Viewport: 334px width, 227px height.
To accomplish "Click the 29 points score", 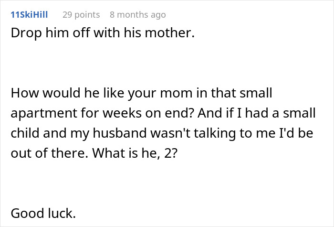I will [x=81, y=14].
